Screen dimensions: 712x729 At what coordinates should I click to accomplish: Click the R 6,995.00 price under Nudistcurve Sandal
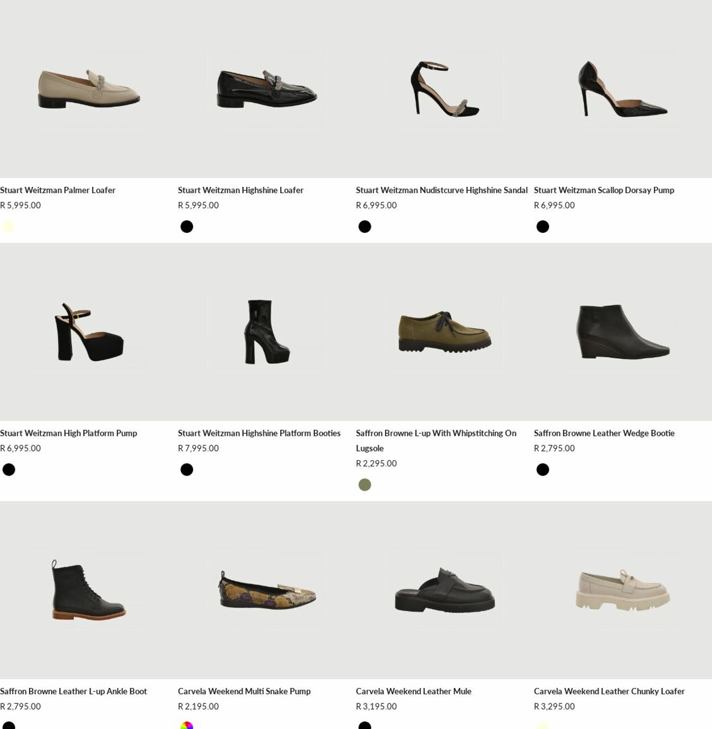(x=377, y=206)
